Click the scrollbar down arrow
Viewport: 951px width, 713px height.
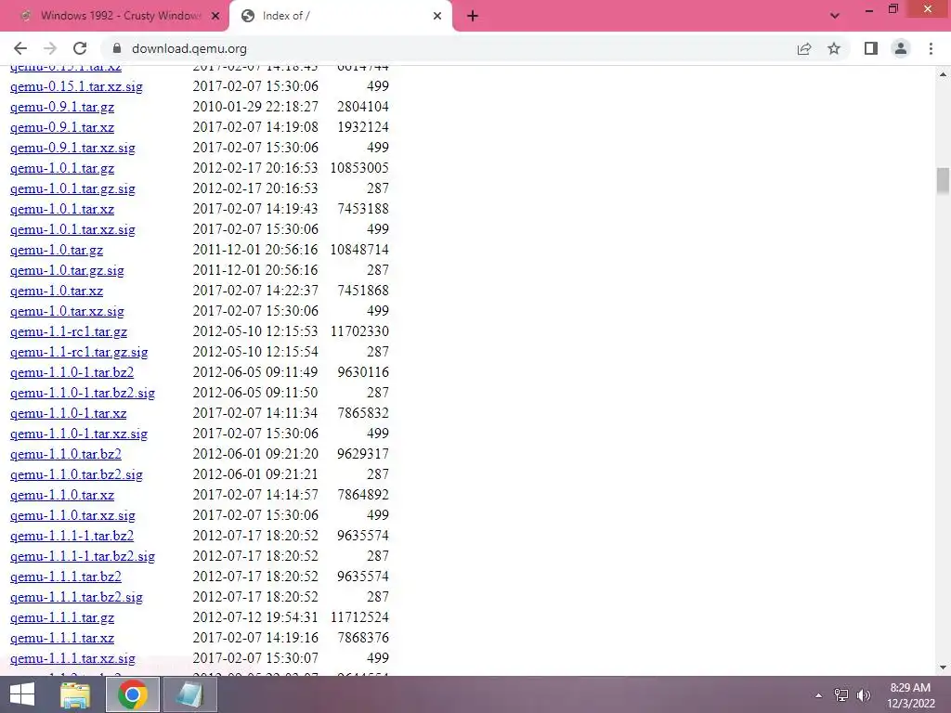tap(943, 668)
